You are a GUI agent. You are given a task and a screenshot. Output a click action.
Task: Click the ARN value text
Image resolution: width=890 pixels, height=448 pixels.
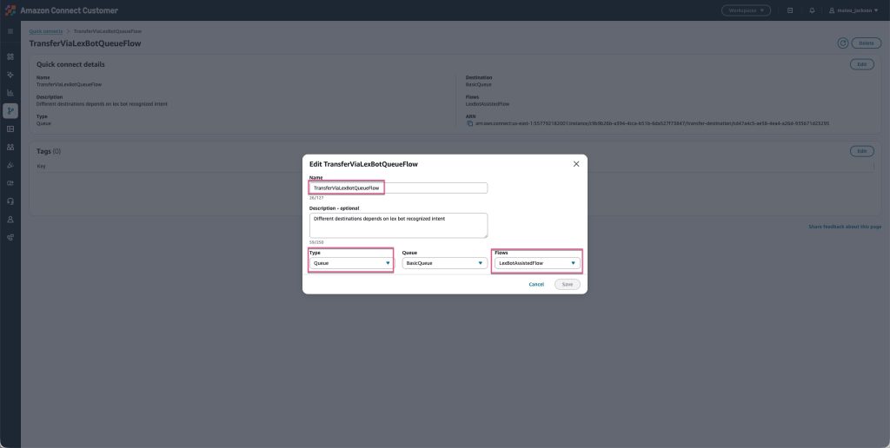pos(654,123)
